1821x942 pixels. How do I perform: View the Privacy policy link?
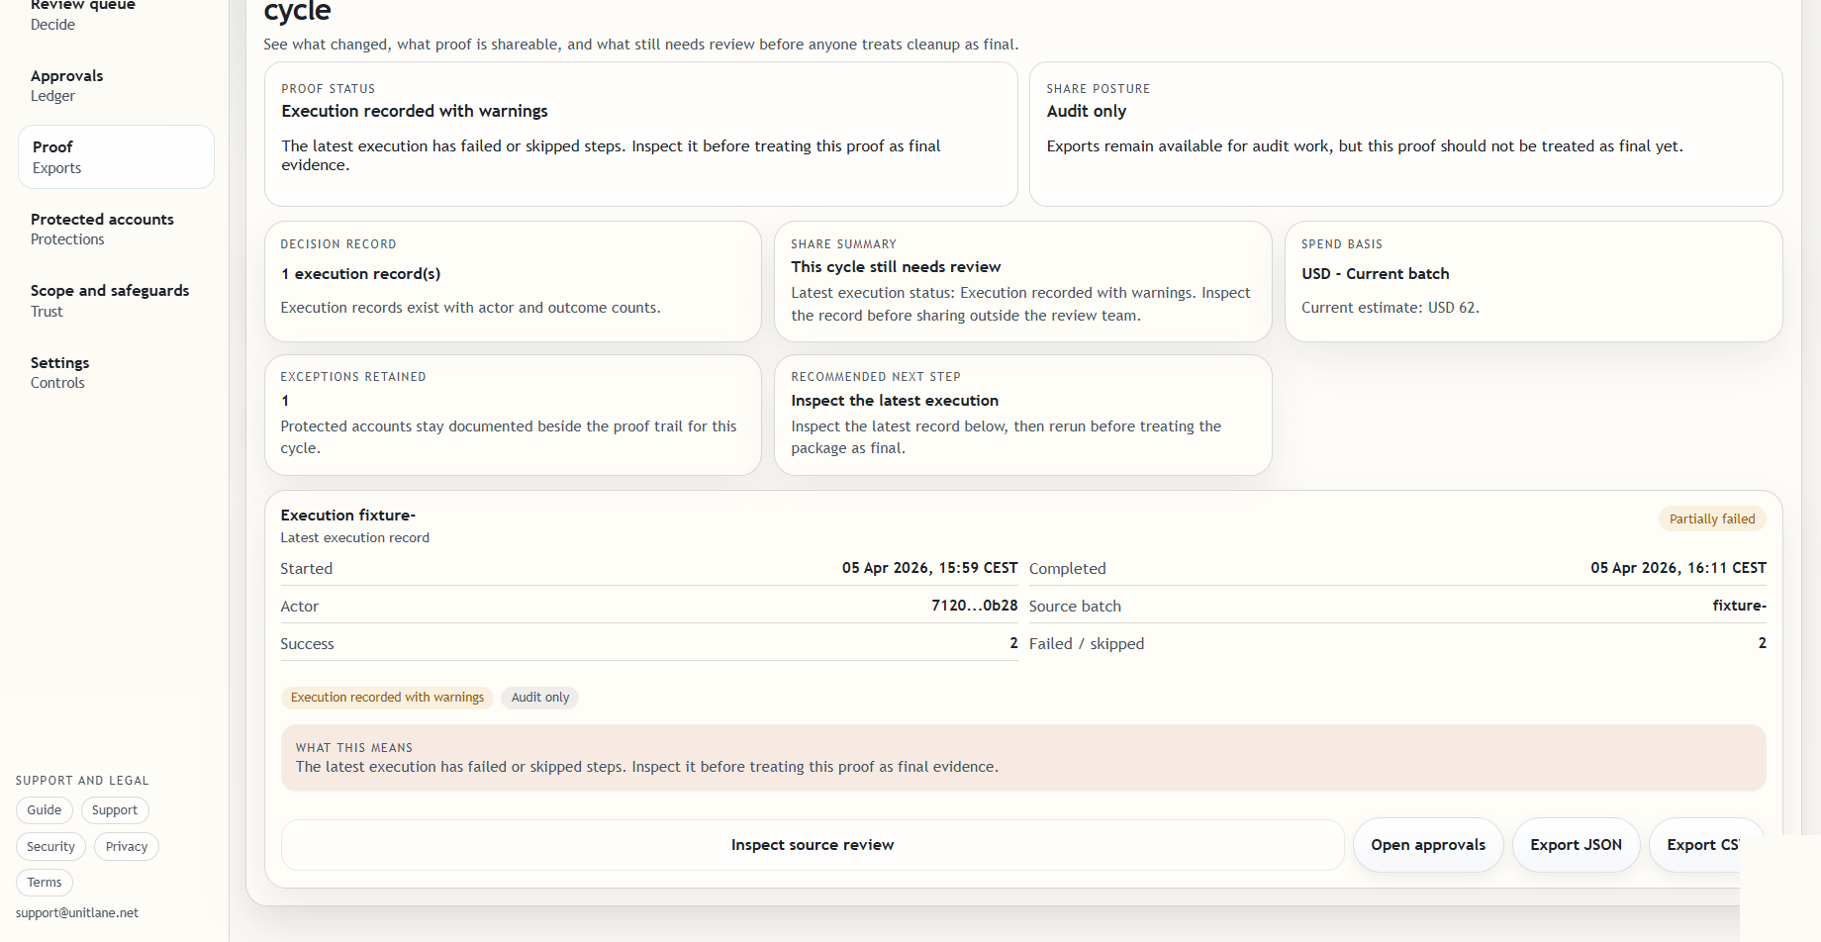[x=127, y=847]
